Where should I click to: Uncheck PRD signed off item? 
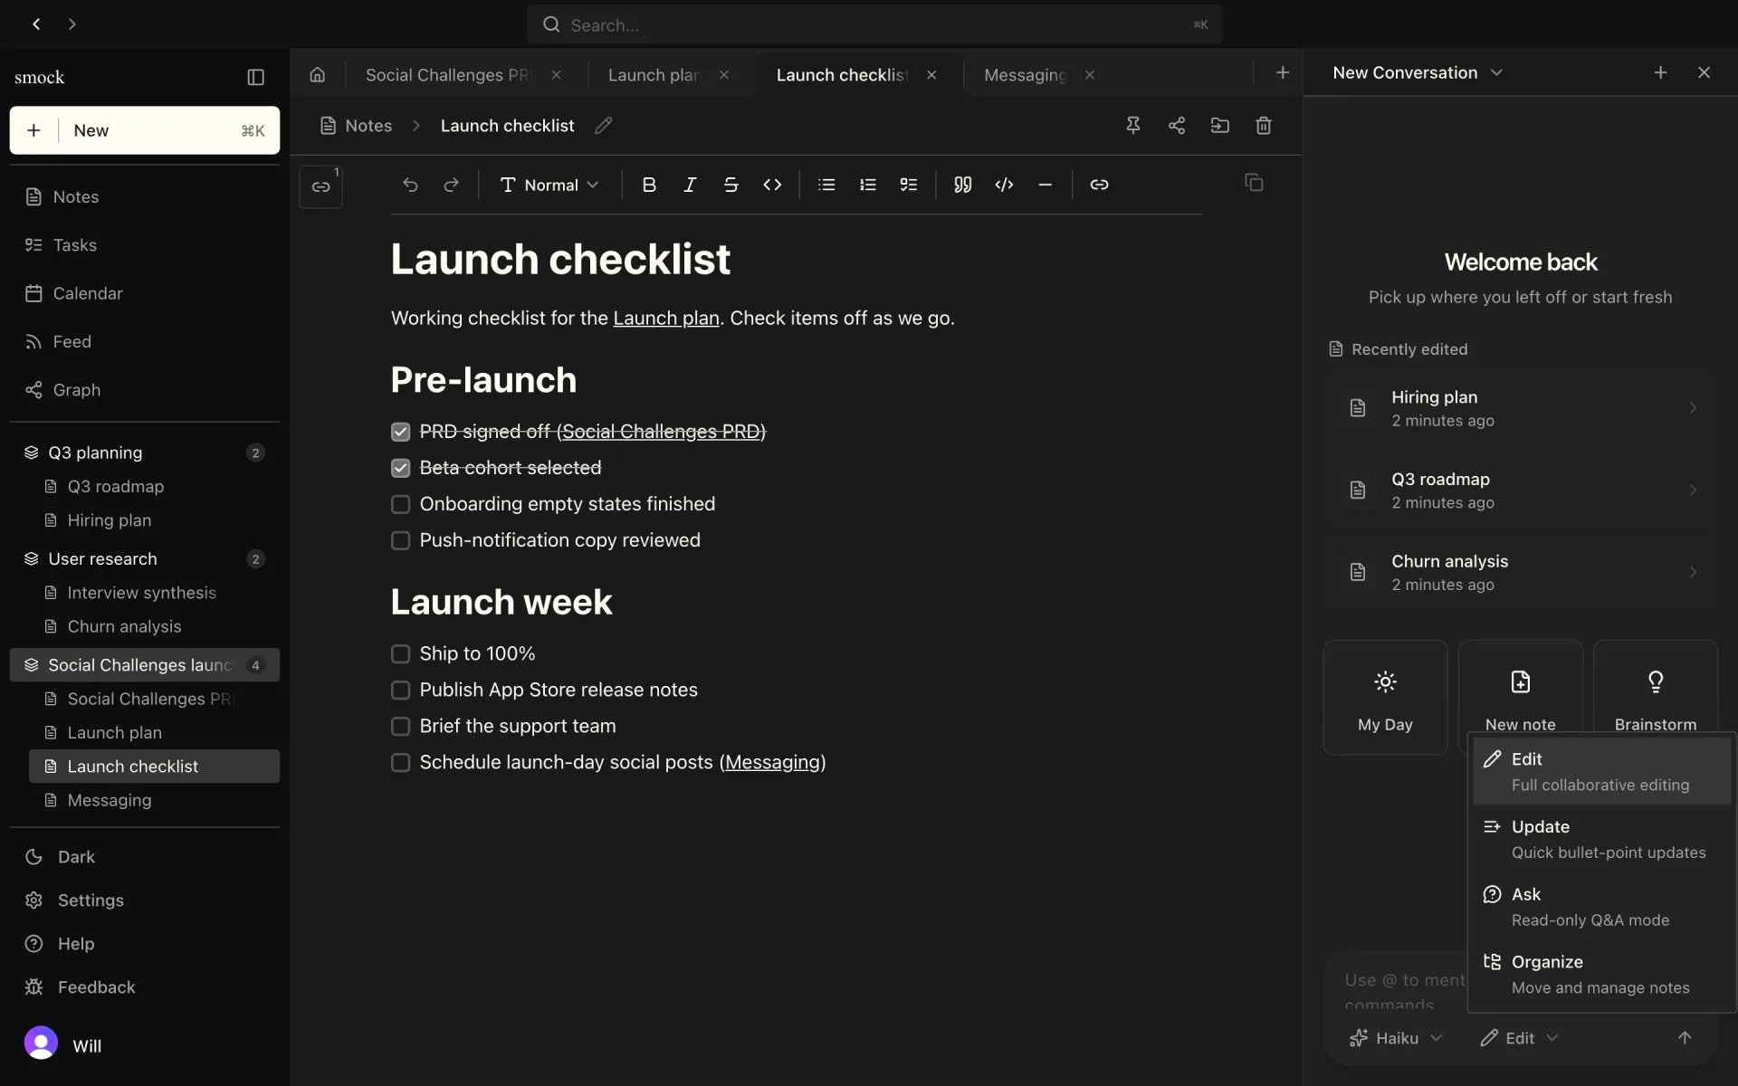point(400,432)
